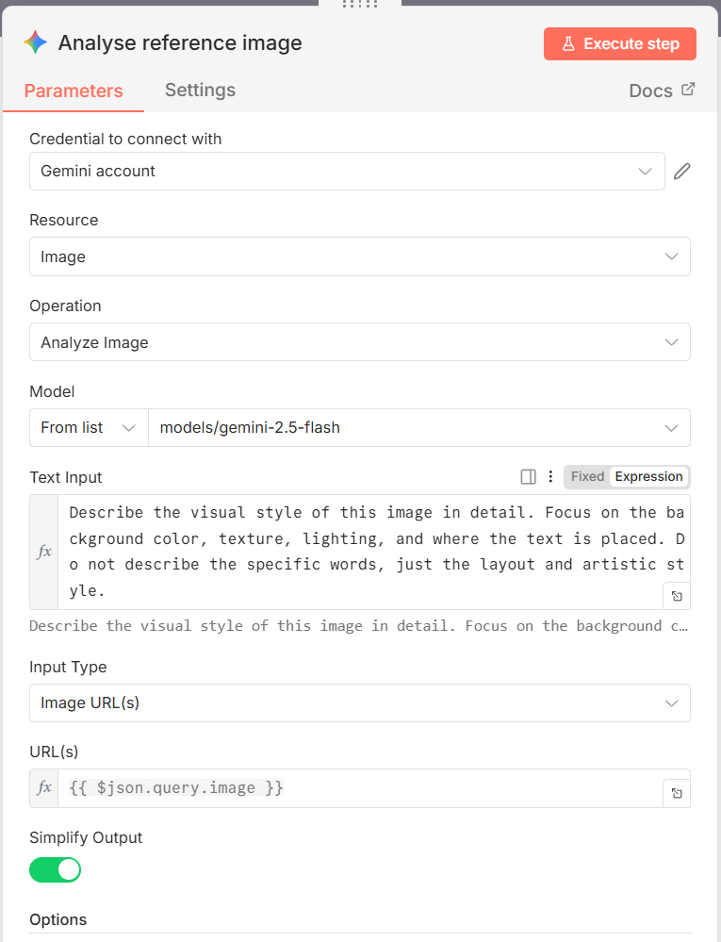Image resolution: width=721 pixels, height=942 pixels.
Task: Switch Text Input to Fixed mode
Action: (587, 477)
